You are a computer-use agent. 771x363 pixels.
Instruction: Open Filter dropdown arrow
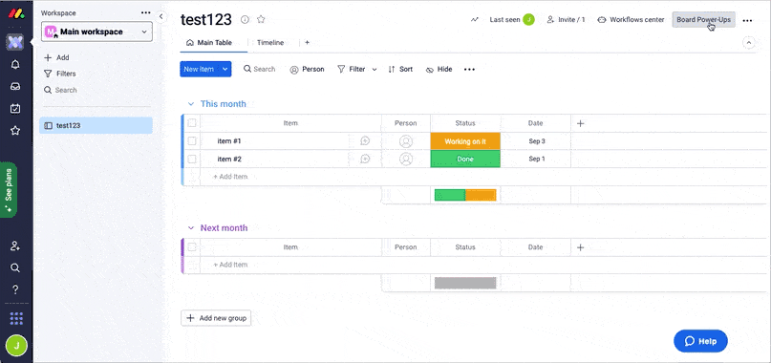pyautogui.click(x=375, y=70)
